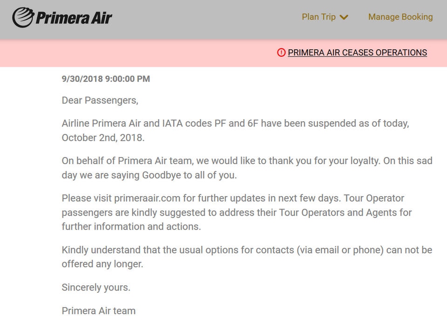Open the Manage Booking menu item
Image resolution: width=447 pixels, height=323 pixels.
click(400, 17)
